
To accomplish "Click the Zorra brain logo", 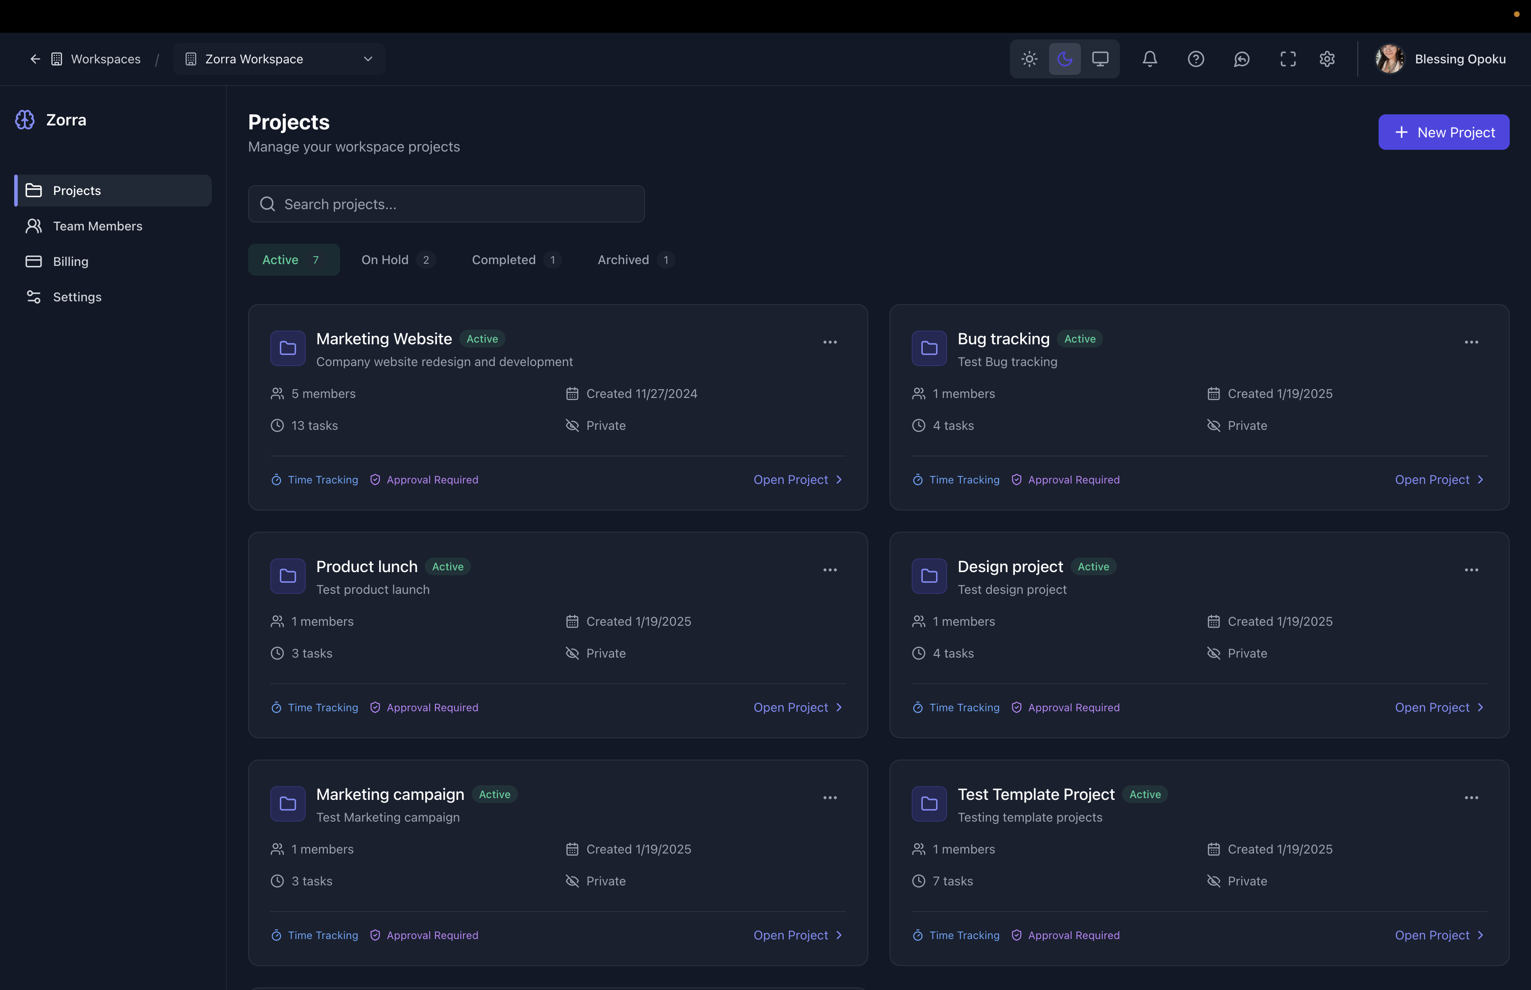I will [x=25, y=120].
